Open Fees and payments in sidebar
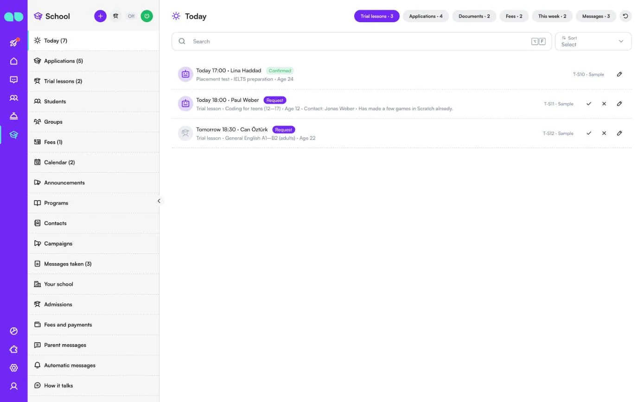 click(94, 325)
